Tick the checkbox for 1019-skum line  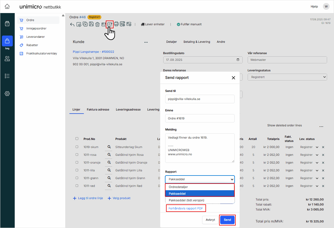pyautogui.click(x=77, y=147)
